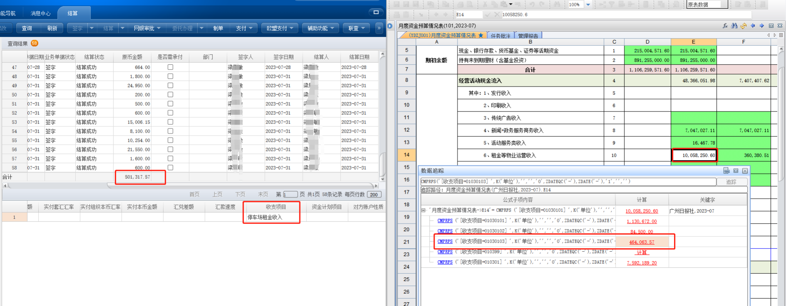Click the 追踪 button in Data Trace panel
This screenshot has height=306, width=786.
pyautogui.click(x=731, y=182)
